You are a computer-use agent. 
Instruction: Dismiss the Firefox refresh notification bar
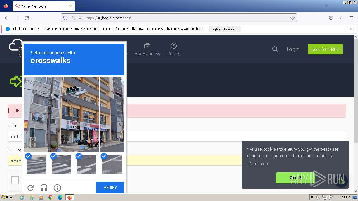351,29
